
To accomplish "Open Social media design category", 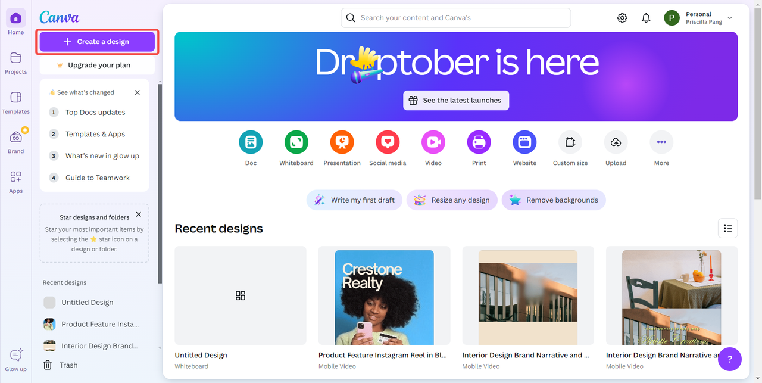I will click(388, 142).
